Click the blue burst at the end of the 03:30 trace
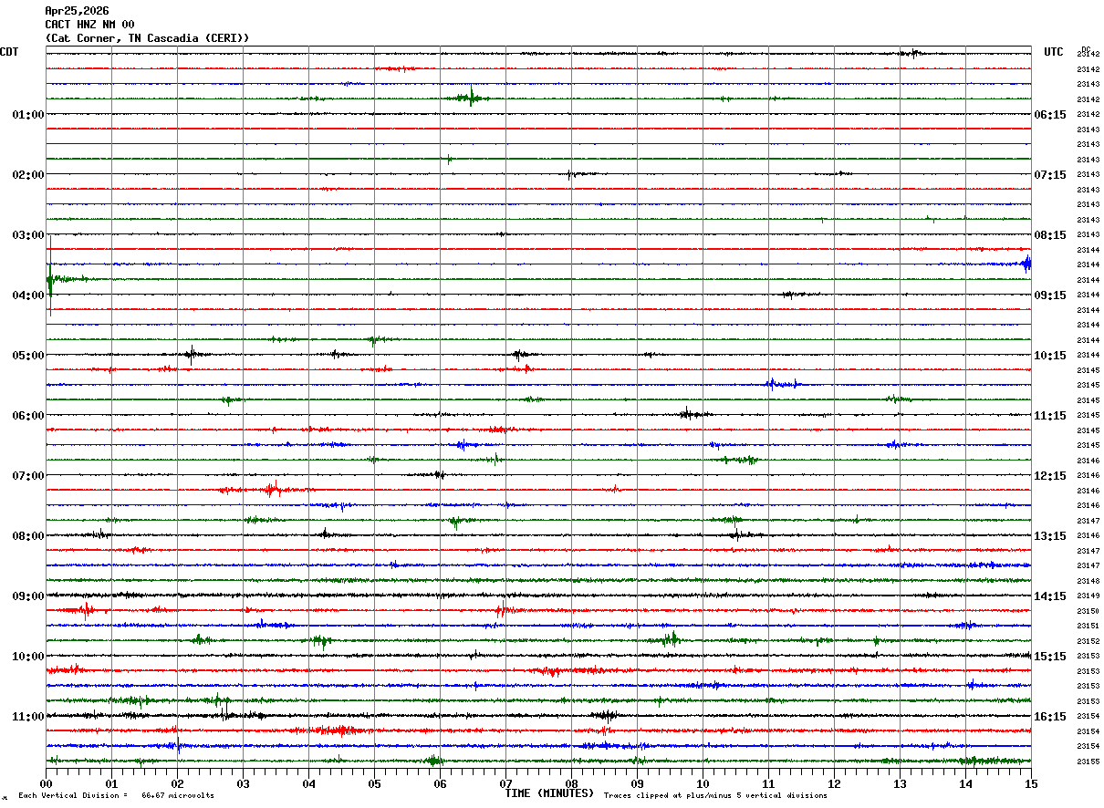The width and height of the screenshot is (1104, 808). [x=1026, y=264]
